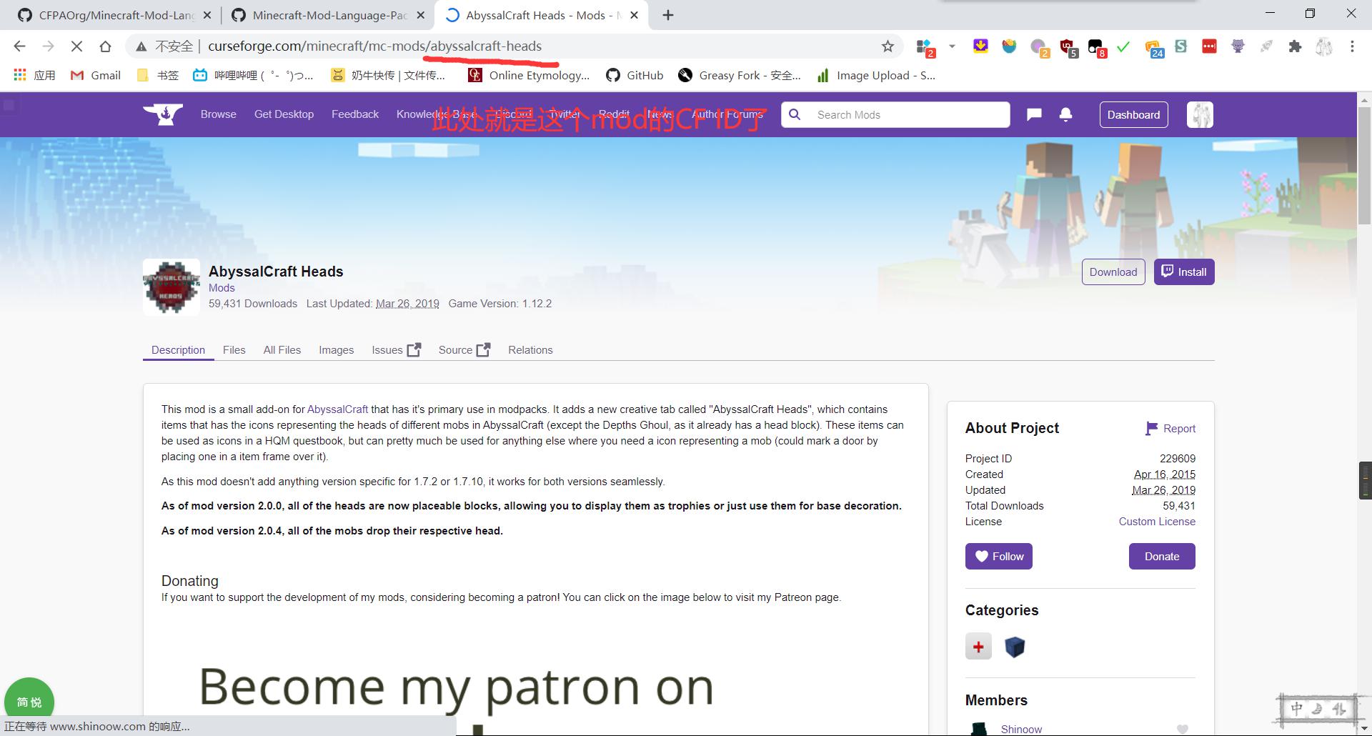
Task: Open the grid extension with red badge 2
Action: click(925, 48)
